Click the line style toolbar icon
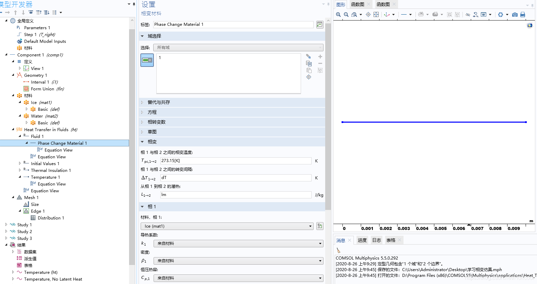 click(x=404, y=15)
